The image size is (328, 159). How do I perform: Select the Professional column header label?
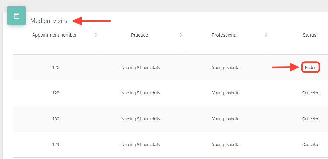pyautogui.click(x=225, y=35)
